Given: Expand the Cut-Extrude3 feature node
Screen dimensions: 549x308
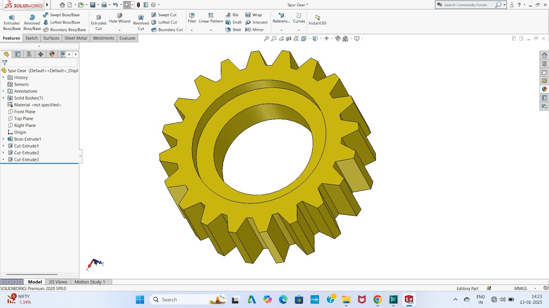Looking at the screenshot, I should click(3, 160).
